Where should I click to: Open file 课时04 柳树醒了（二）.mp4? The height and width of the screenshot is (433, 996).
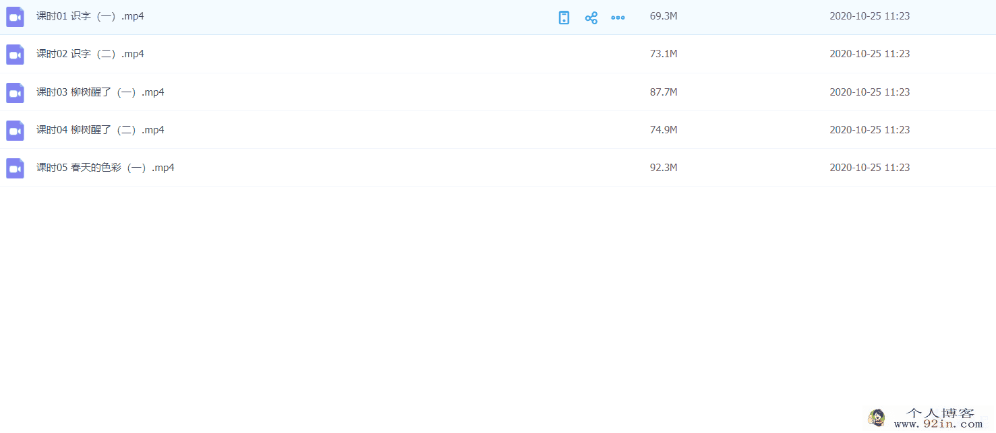(x=100, y=130)
